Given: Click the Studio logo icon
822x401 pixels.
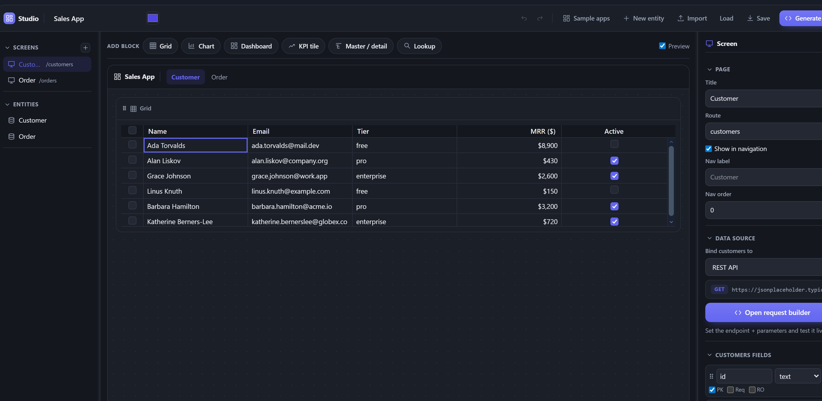Looking at the screenshot, I should 9,18.
